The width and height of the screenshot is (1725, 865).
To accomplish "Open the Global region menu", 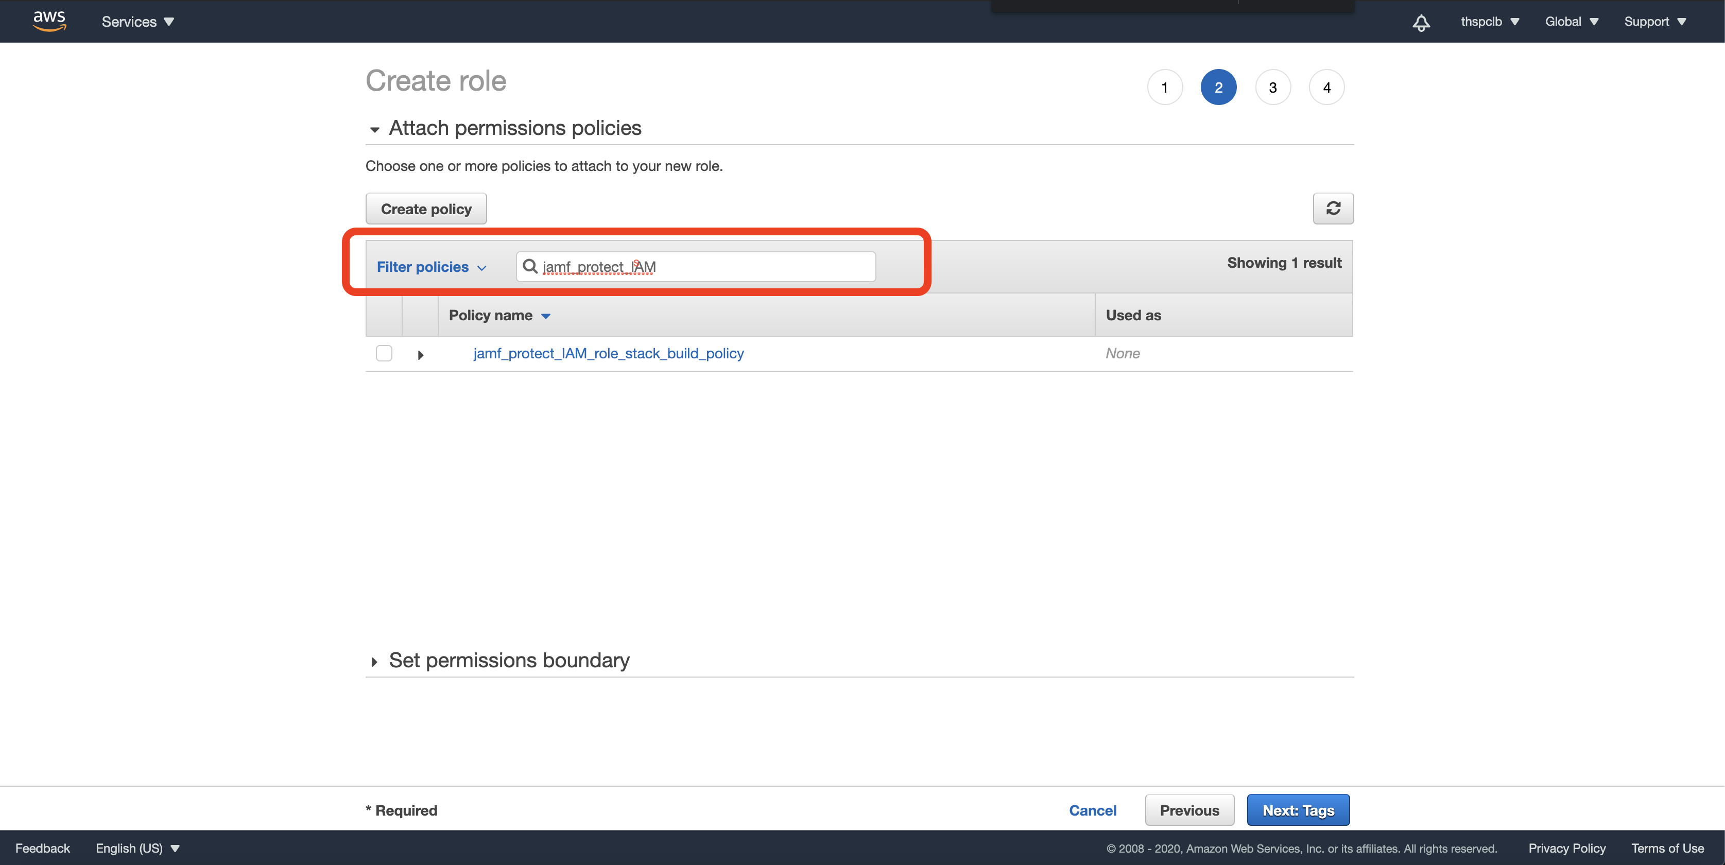I will pos(1571,22).
